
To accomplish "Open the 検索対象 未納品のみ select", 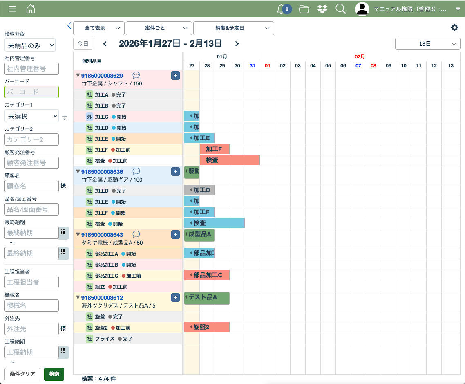I will pyautogui.click(x=30, y=45).
